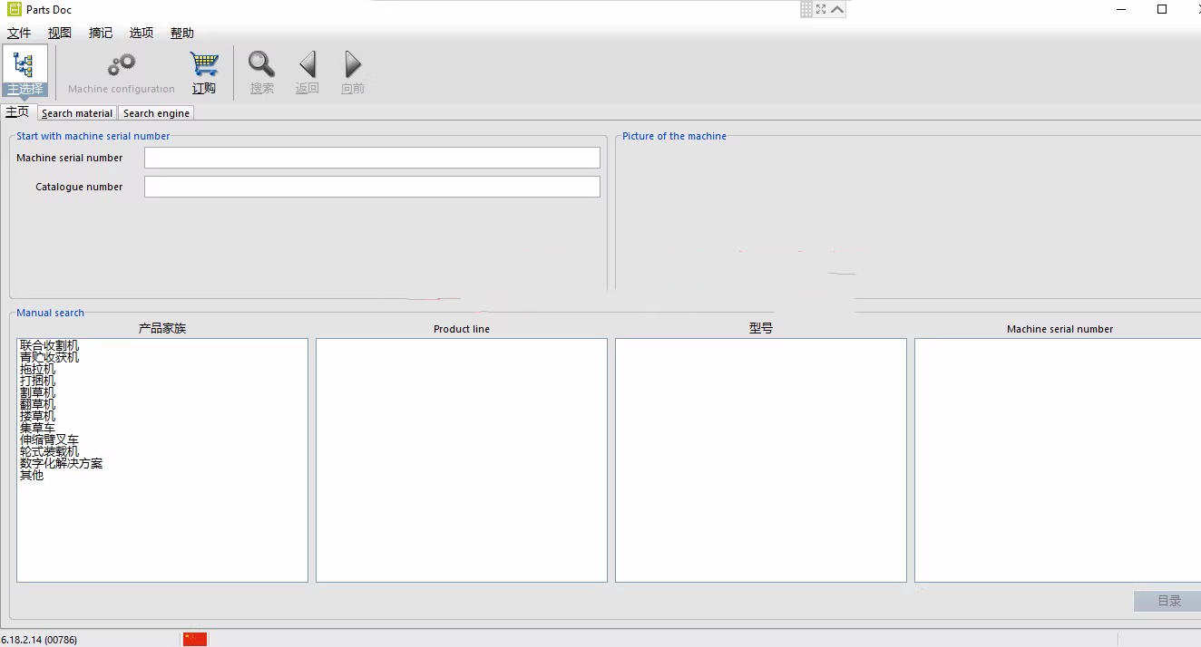Select 青贮收获机 in the list
The image size is (1201, 647).
tap(49, 357)
